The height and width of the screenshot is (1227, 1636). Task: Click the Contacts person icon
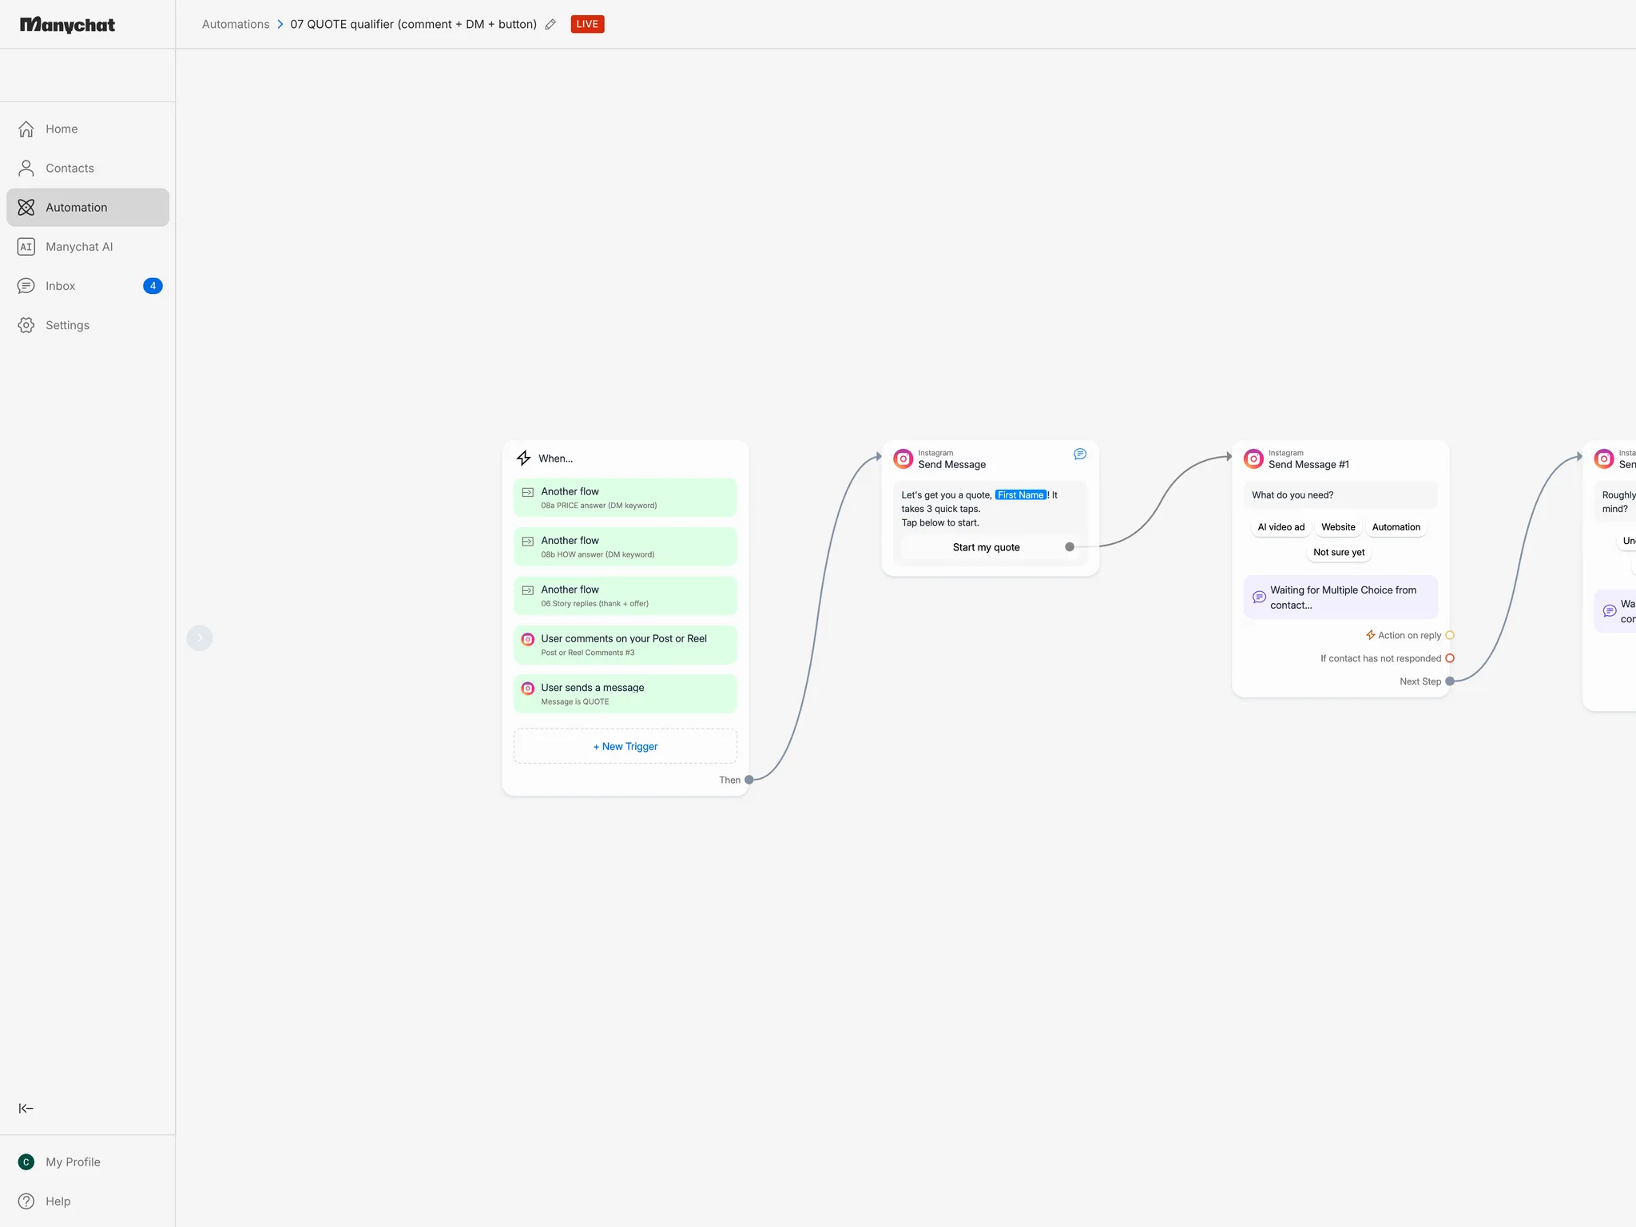click(x=26, y=168)
